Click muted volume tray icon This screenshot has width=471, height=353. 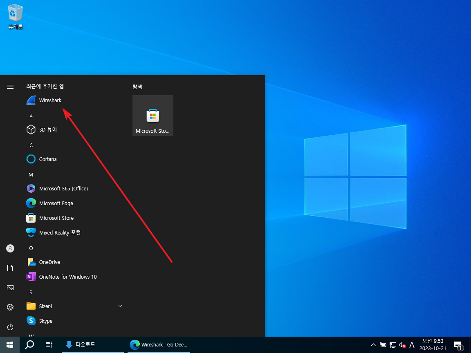click(x=402, y=345)
